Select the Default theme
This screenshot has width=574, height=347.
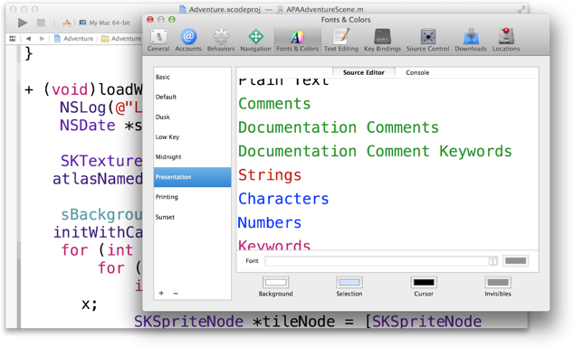tap(192, 97)
